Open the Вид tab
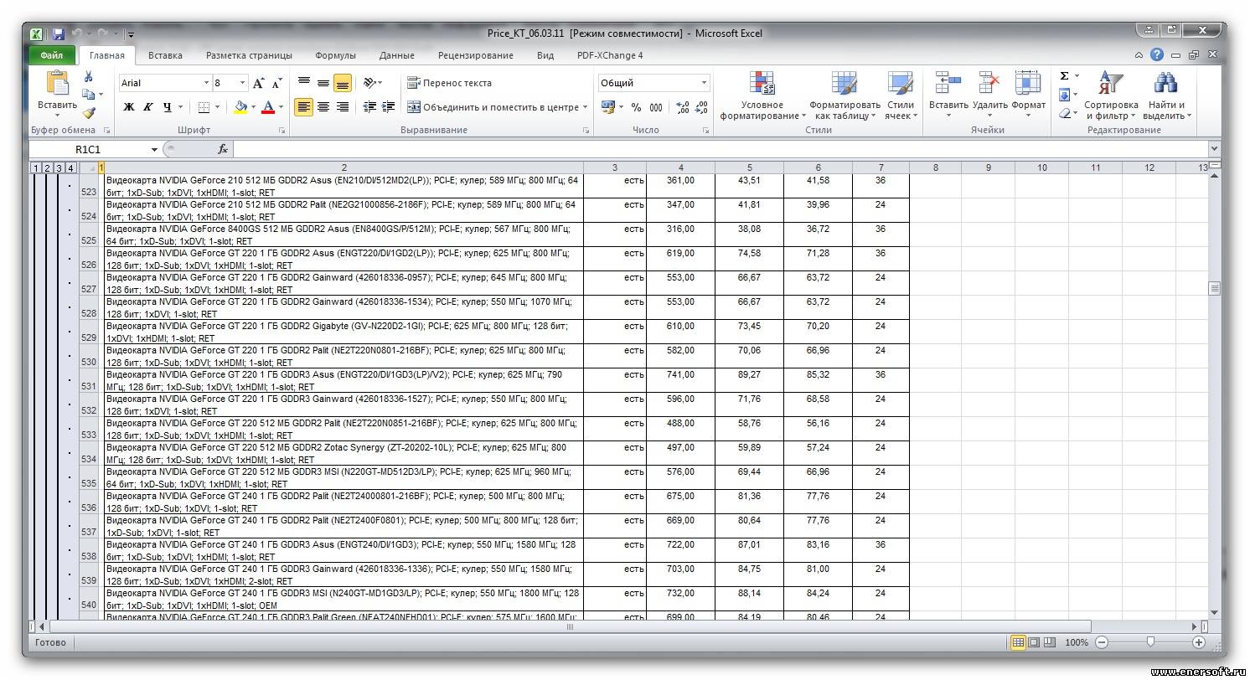 pyautogui.click(x=545, y=55)
